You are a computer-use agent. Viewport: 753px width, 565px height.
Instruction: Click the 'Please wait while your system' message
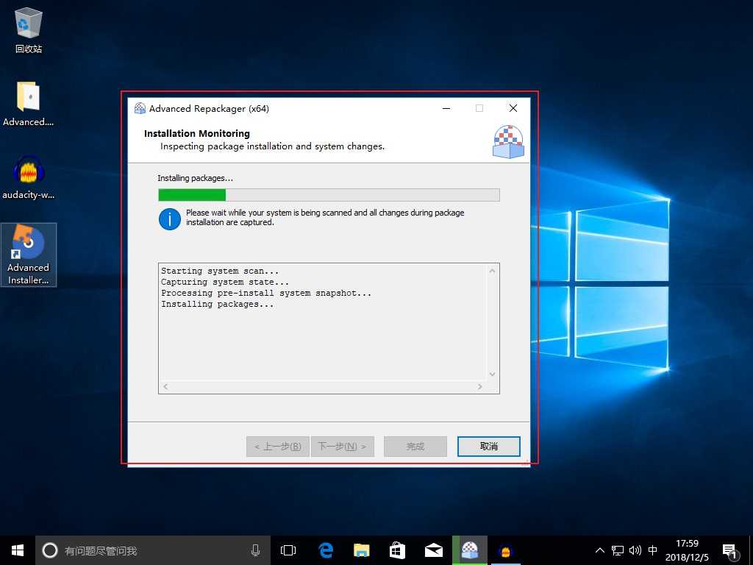click(x=325, y=217)
